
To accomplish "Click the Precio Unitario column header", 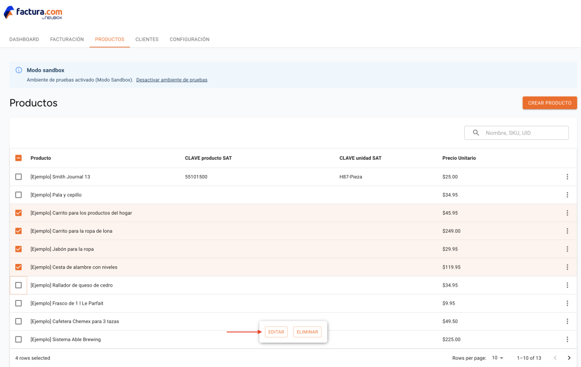I will click(458, 158).
